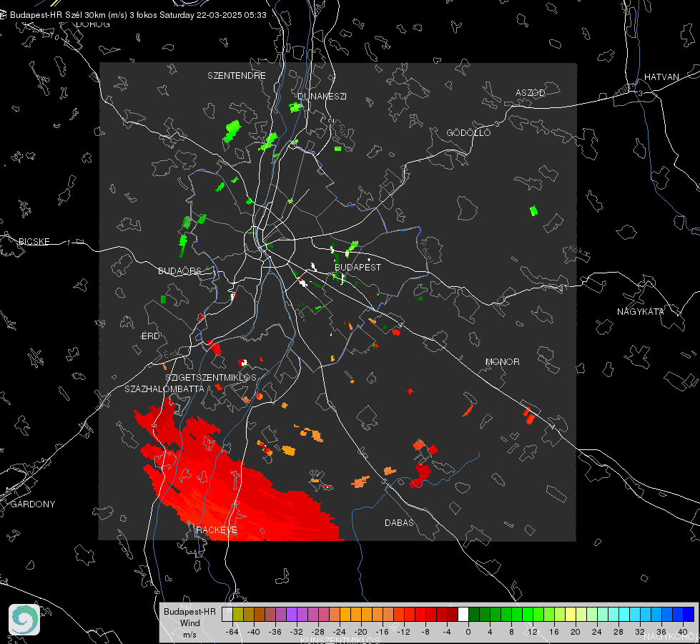Click the SZIGETSZENTMIKLÓS label

tap(211, 378)
